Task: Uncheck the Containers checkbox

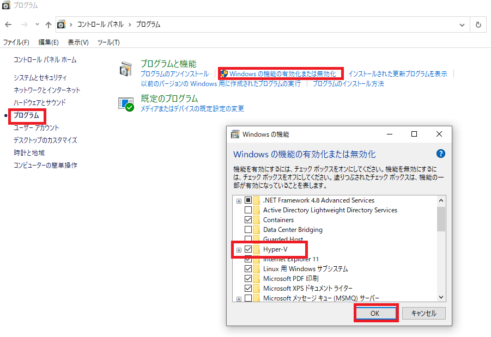Action: coord(248,220)
